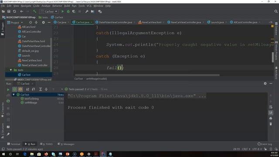Synchronize files with refresh icon
This screenshot has height=157, width=279.
(x=14, y=12)
